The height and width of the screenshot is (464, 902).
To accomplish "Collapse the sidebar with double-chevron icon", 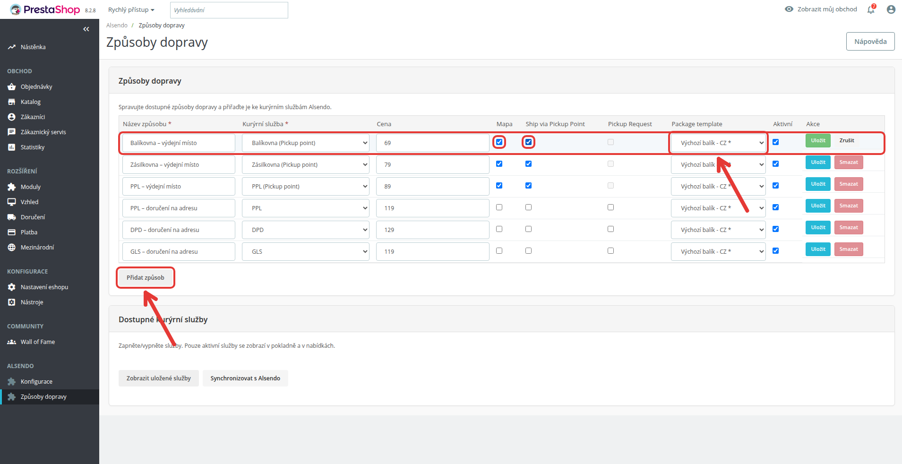I will (x=86, y=29).
